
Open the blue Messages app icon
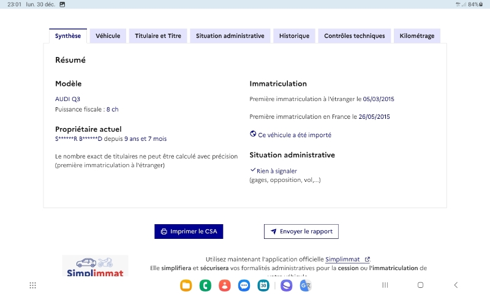click(244, 285)
